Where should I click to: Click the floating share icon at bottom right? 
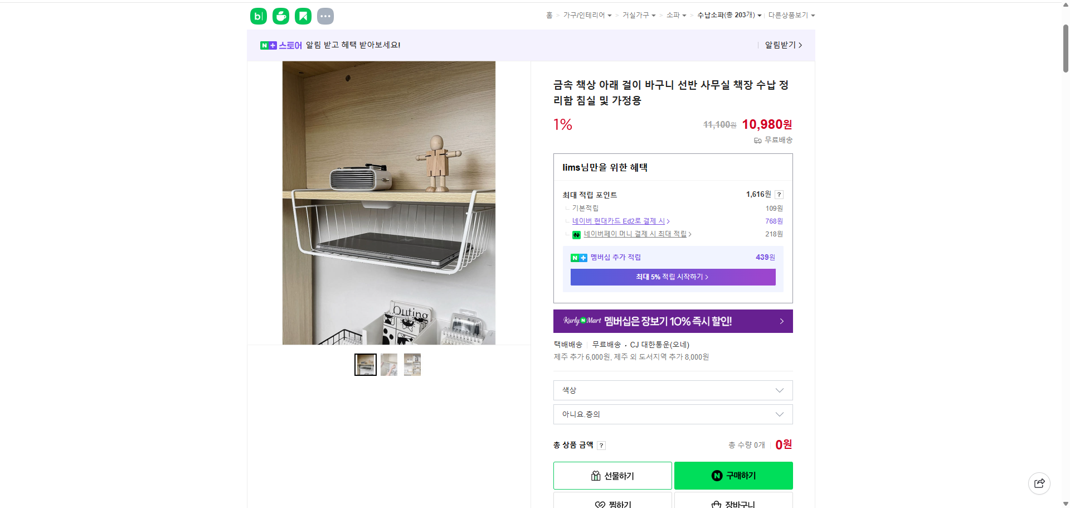coord(1039,483)
